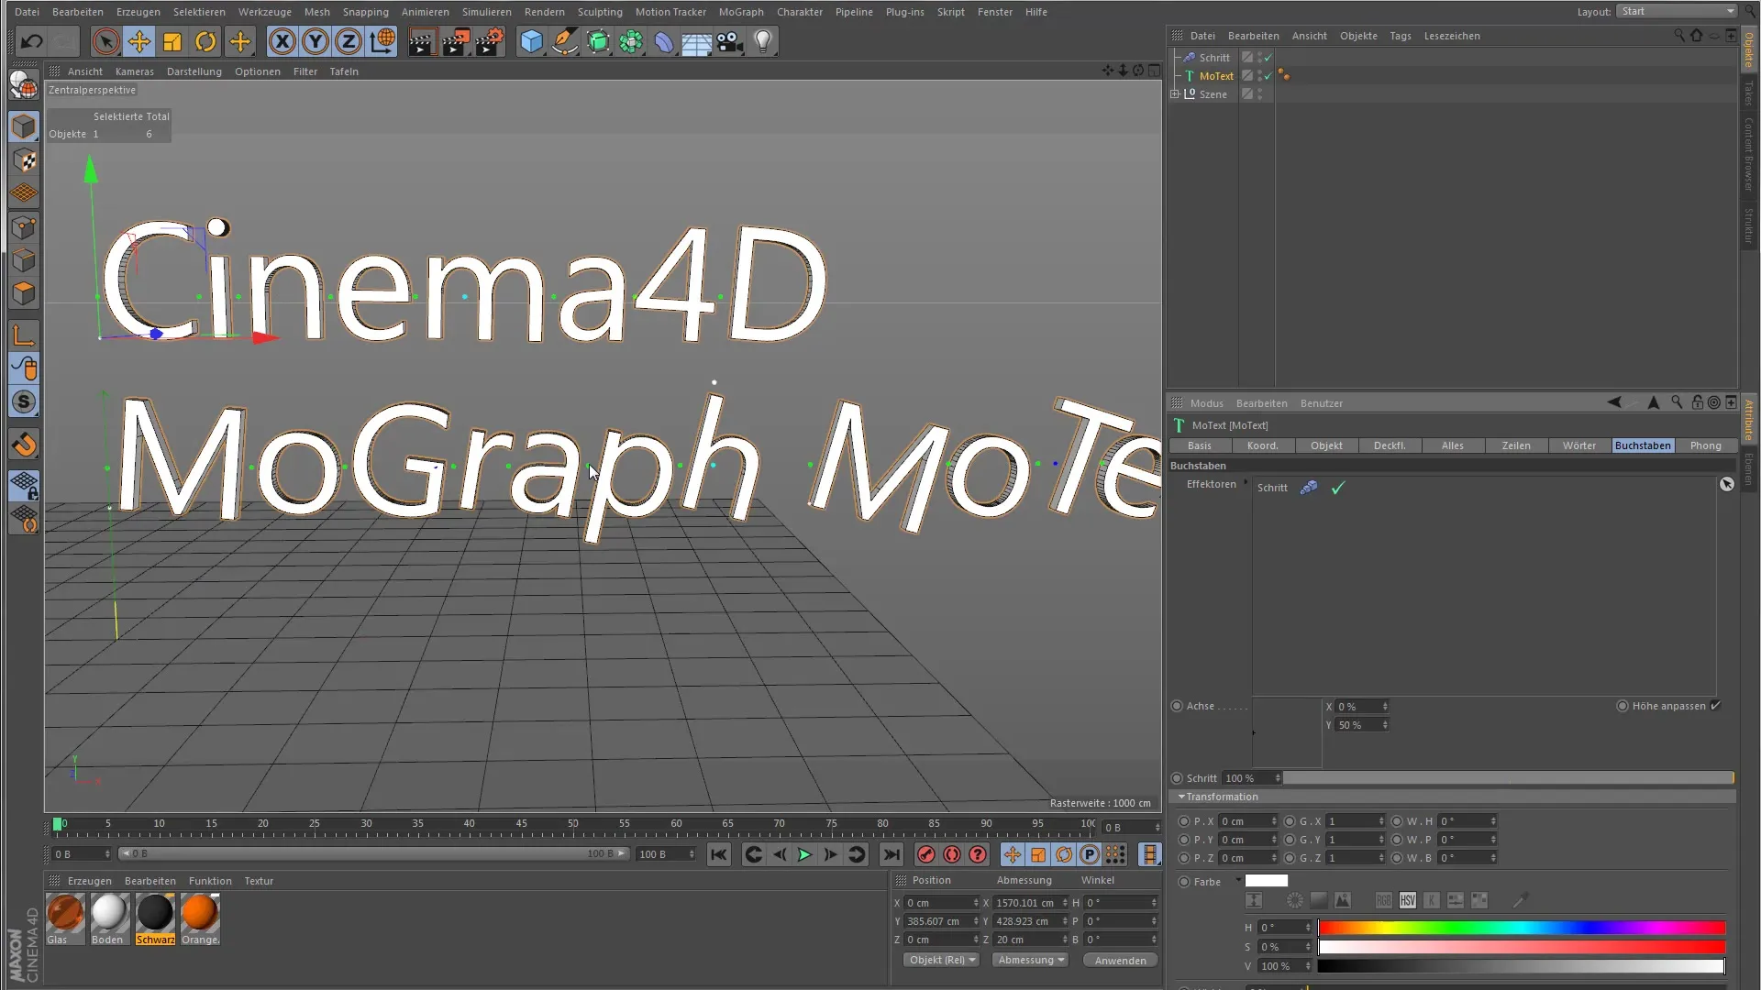The height and width of the screenshot is (990, 1761).
Task: Toggle Schritt effector enabled checkmark
Action: point(1338,488)
